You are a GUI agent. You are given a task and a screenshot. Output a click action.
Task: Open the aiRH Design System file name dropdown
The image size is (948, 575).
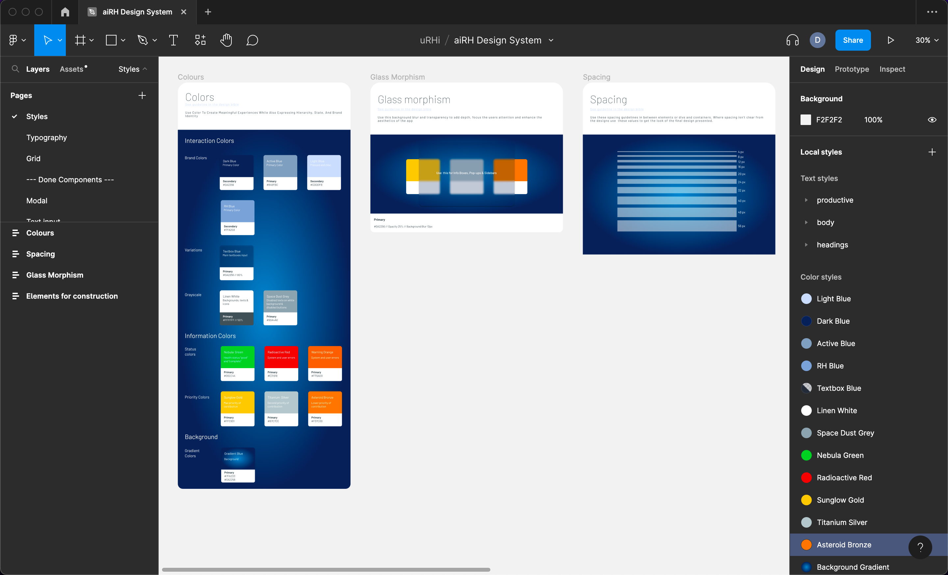(551, 40)
